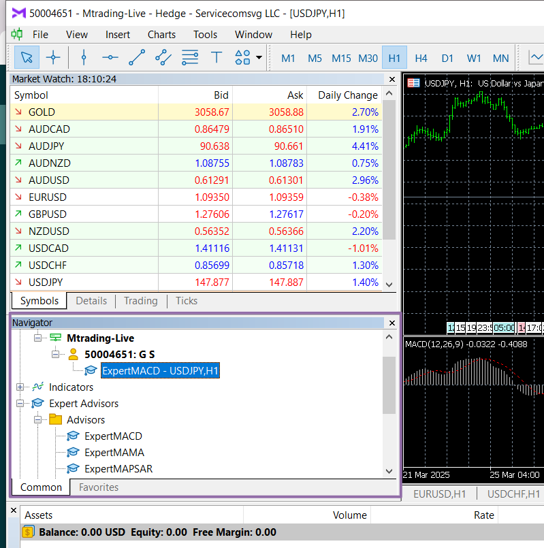This screenshot has width=544, height=548.
Task: Collapse the Expert Advisors node
Action: (20, 404)
